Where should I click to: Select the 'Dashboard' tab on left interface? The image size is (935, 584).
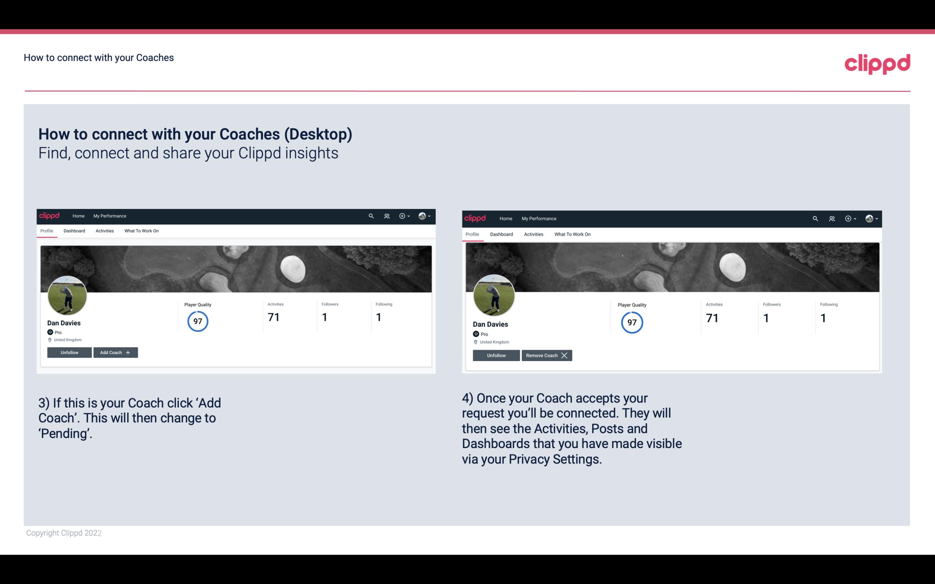(x=74, y=231)
